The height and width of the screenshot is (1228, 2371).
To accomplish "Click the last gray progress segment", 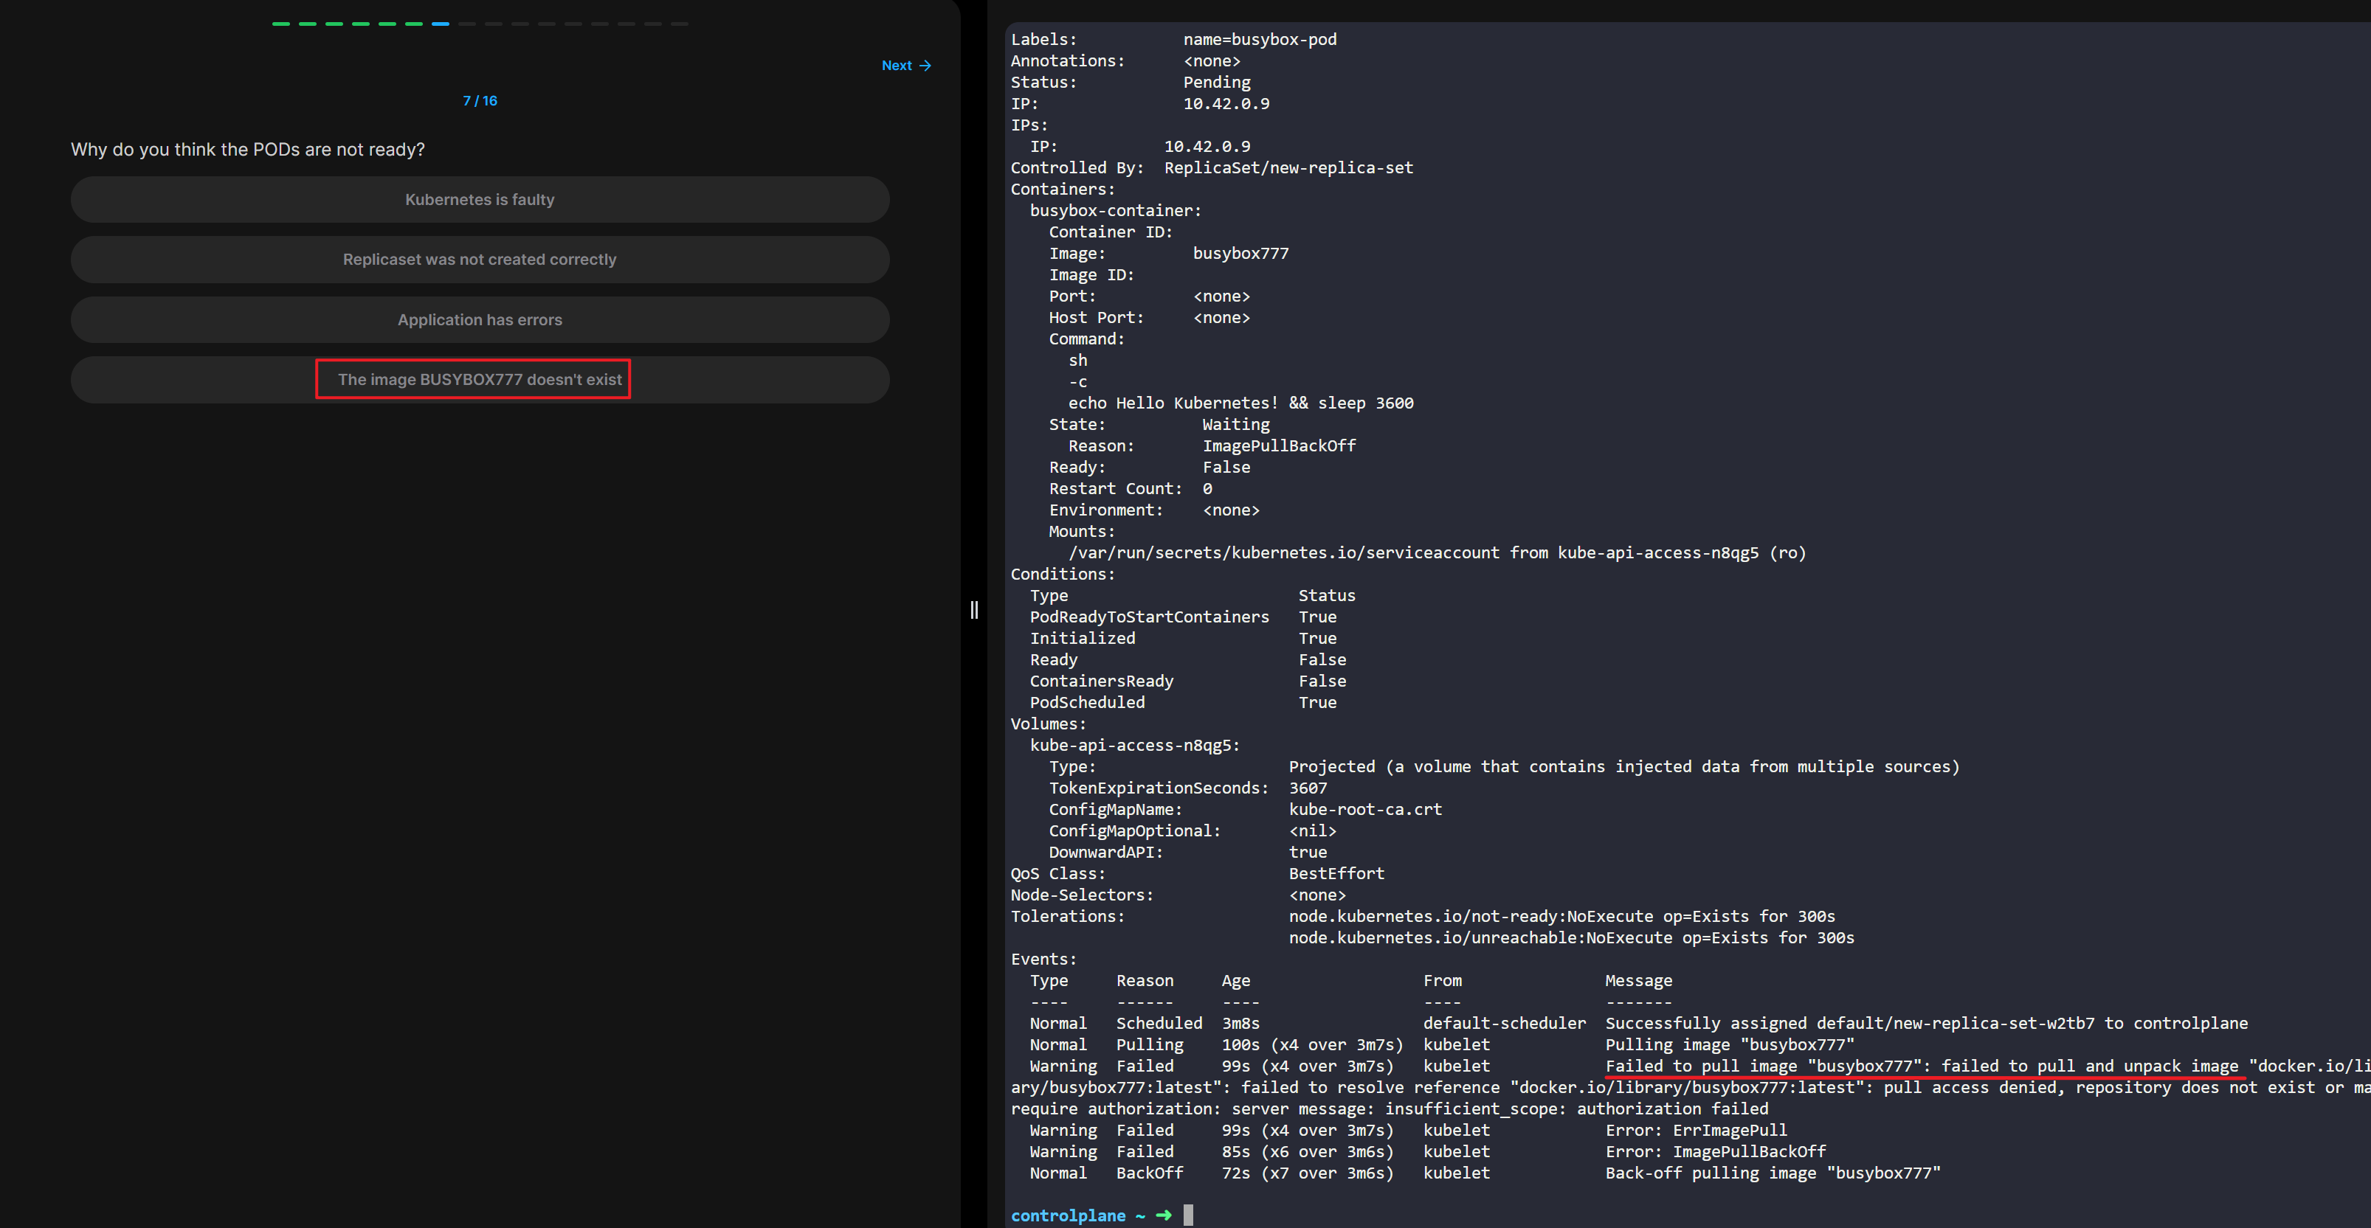I will pos(679,24).
